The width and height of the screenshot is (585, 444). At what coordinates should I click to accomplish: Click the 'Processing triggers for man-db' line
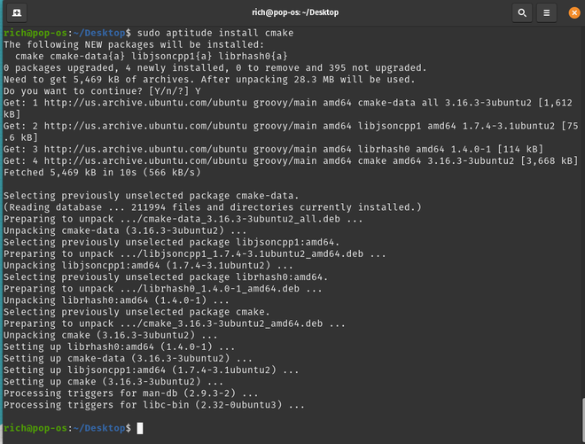click(131, 393)
